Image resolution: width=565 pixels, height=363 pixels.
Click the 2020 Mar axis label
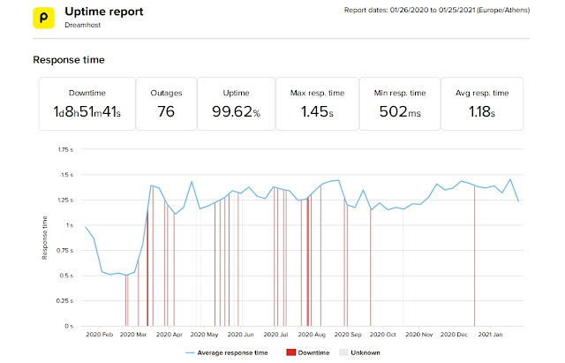[133, 335]
